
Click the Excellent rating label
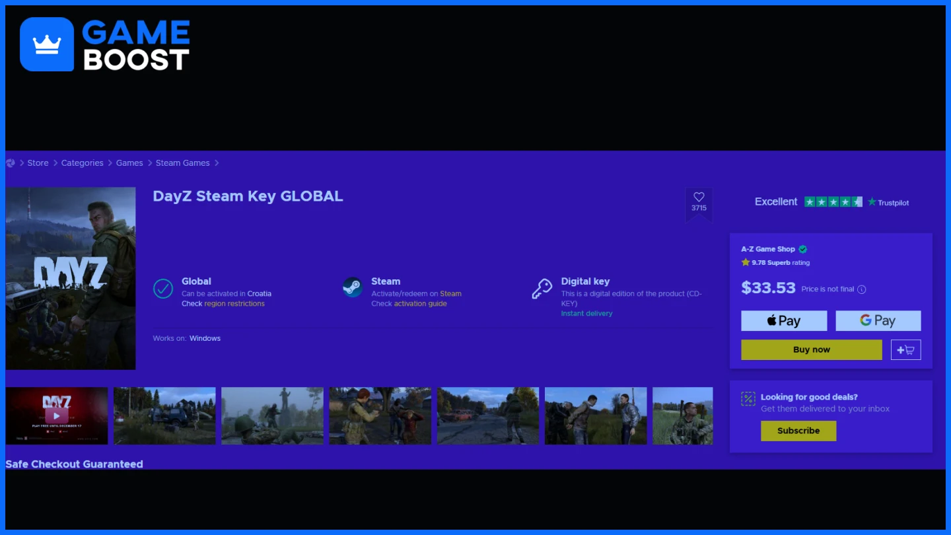click(776, 202)
